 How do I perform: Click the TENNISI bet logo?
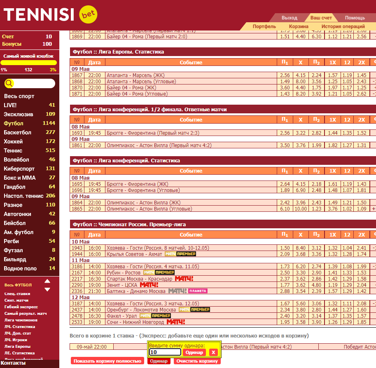50,14
